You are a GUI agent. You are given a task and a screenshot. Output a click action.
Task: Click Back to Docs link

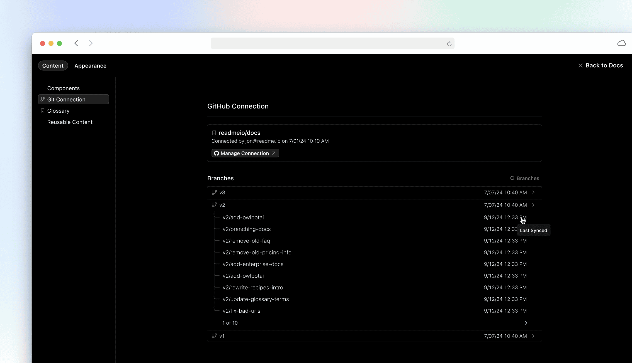coord(601,65)
